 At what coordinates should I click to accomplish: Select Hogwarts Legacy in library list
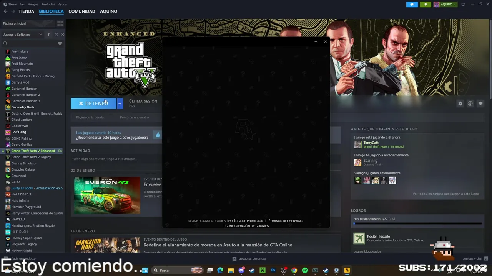(x=24, y=244)
